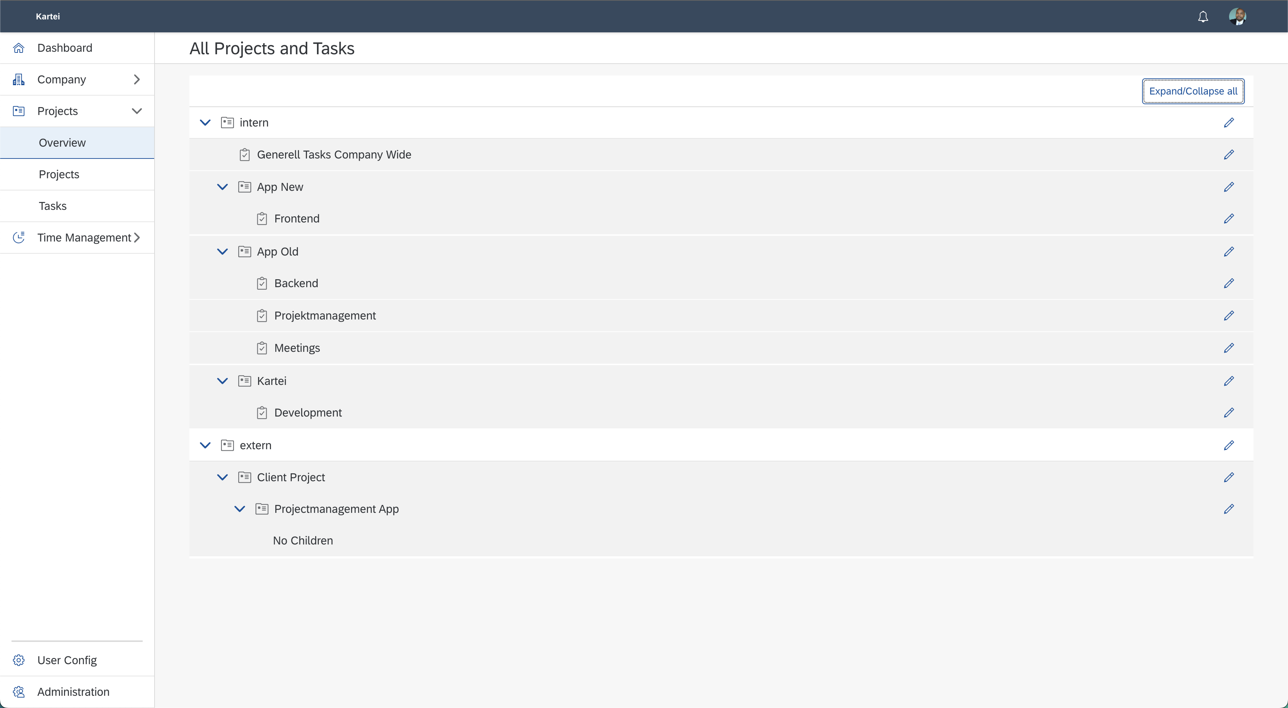
Task: Click the Administration icon
Action: point(18,692)
